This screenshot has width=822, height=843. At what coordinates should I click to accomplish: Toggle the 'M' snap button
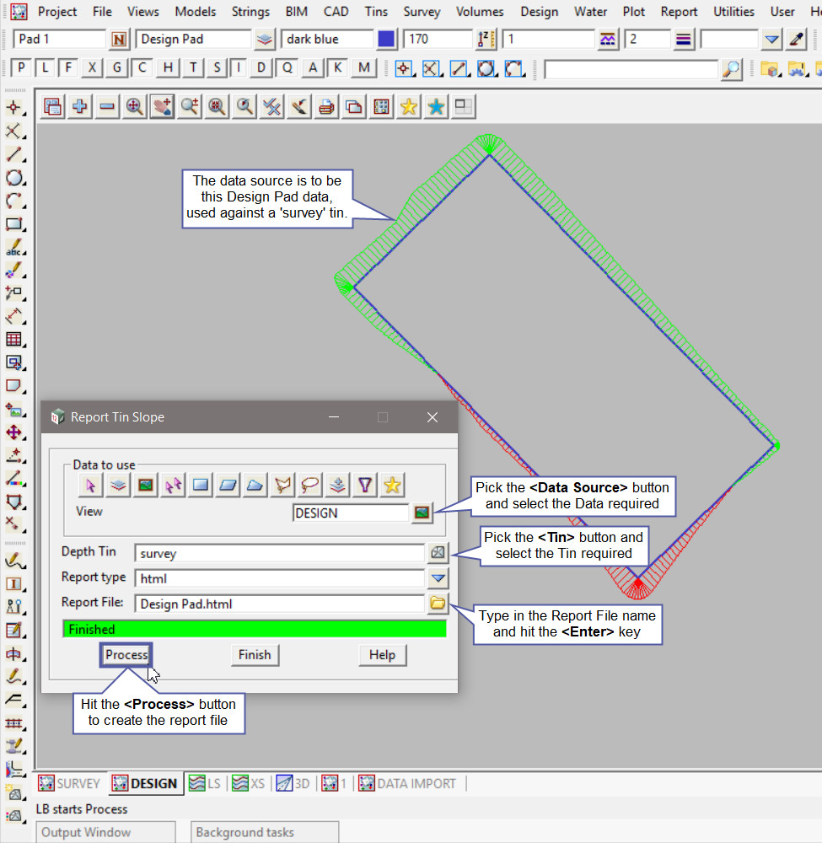(x=363, y=68)
